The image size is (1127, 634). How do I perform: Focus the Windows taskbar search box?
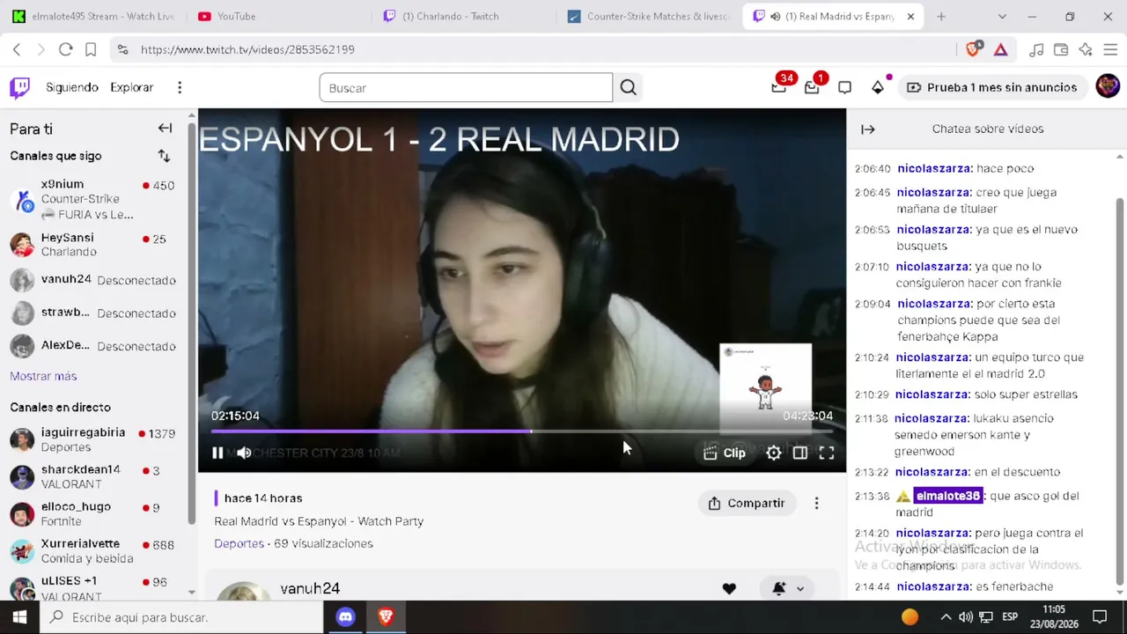click(x=181, y=617)
